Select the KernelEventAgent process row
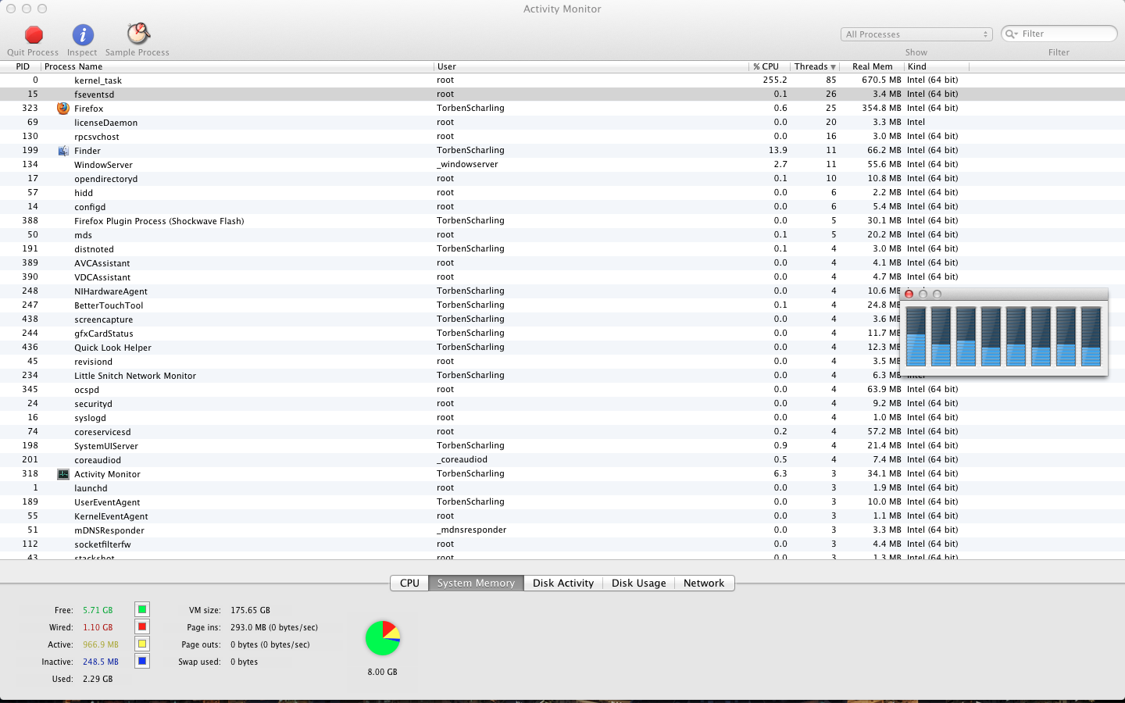 [562, 516]
